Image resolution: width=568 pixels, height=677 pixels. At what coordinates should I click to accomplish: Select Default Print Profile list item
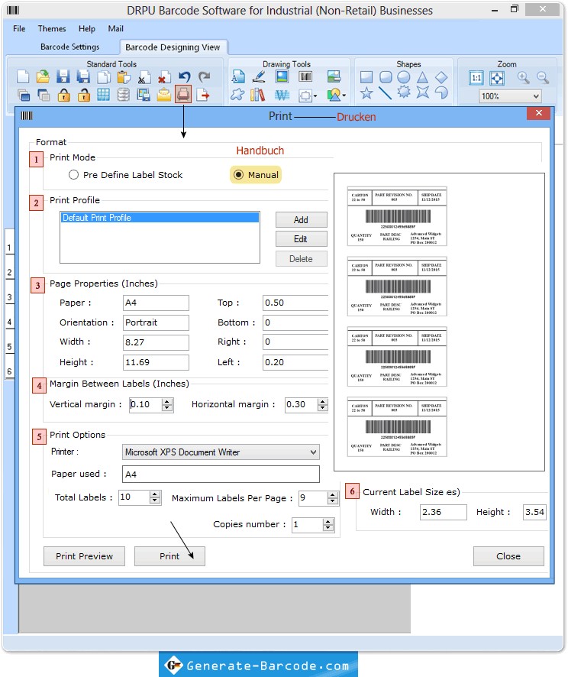coord(160,218)
